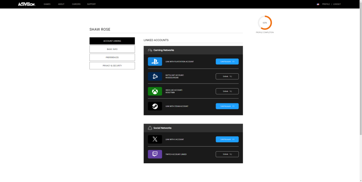Click the Link with X Account text
This screenshot has width=362, height=182.
(x=175, y=140)
